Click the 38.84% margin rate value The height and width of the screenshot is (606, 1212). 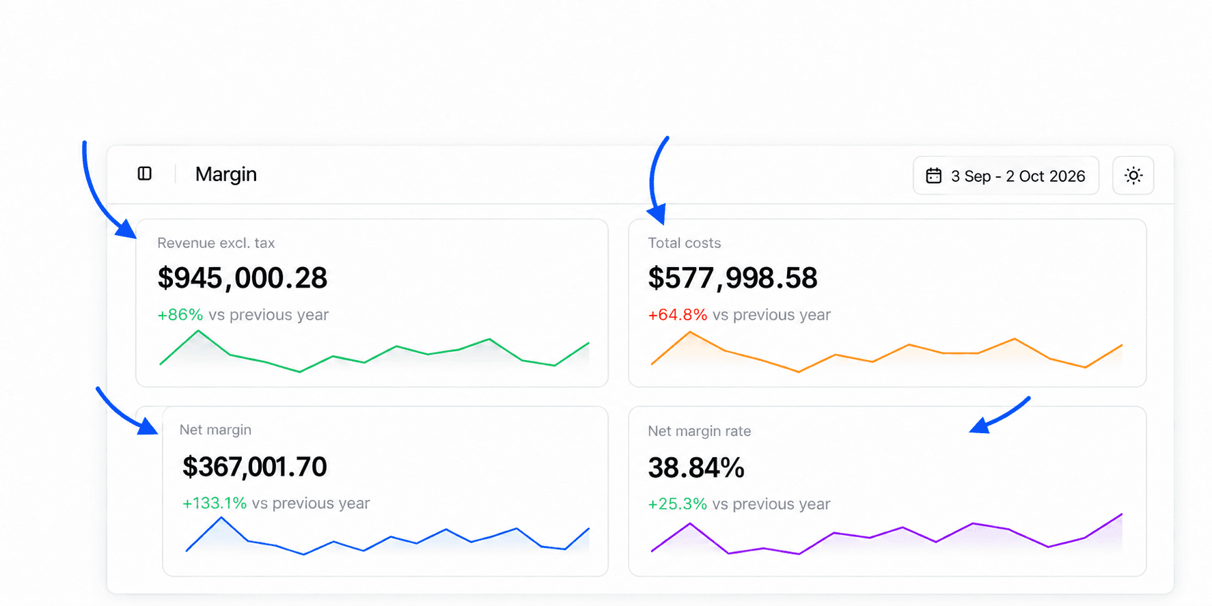(x=696, y=468)
